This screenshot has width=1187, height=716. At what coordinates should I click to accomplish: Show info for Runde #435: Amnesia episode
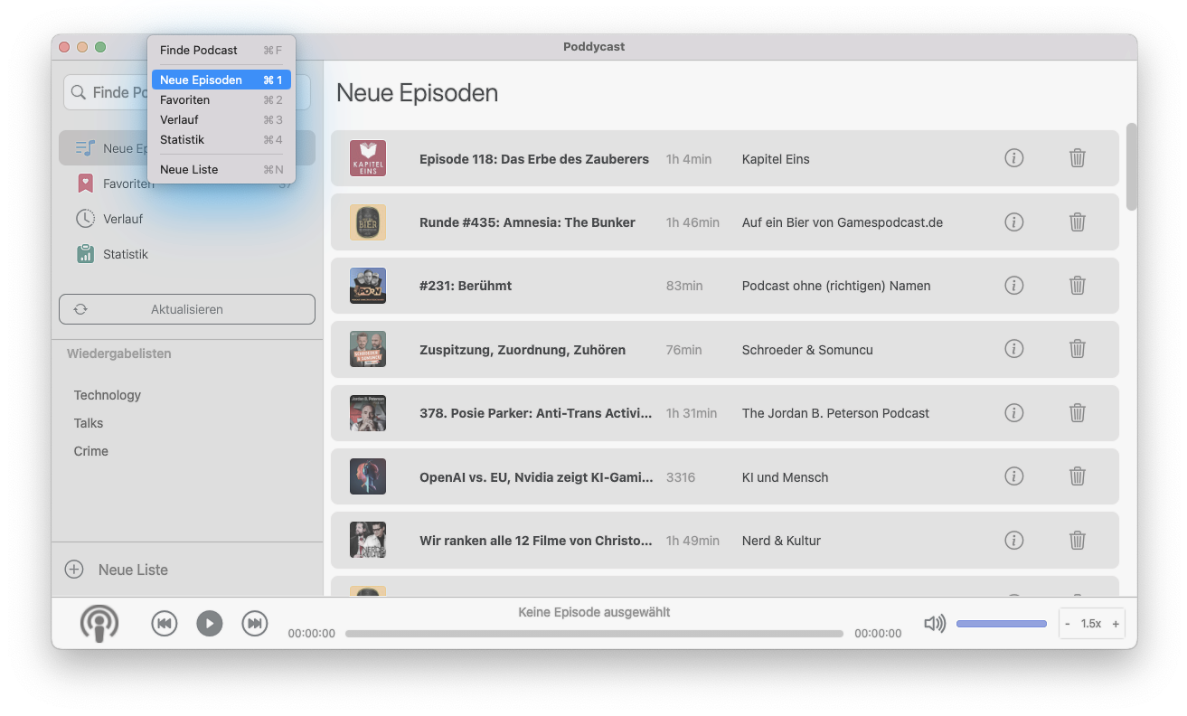coord(1013,221)
